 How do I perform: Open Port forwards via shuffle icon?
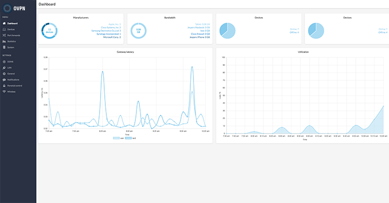point(4,35)
